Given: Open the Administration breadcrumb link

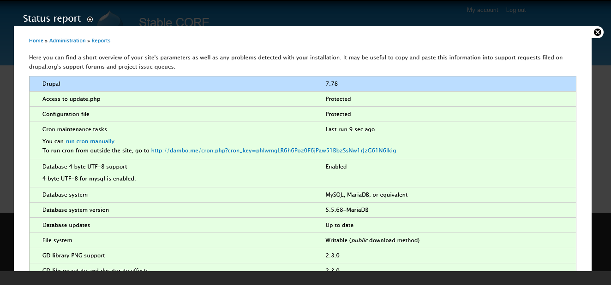Looking at the screenshot, I should (x=67, y=41).
